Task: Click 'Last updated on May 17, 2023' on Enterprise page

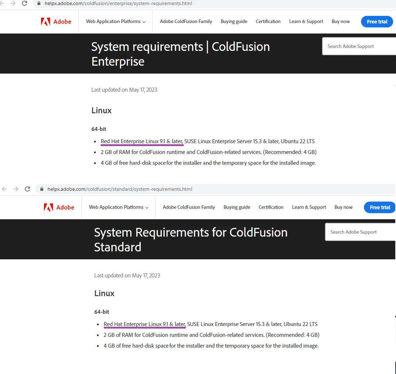Action: tap(124, 90)
